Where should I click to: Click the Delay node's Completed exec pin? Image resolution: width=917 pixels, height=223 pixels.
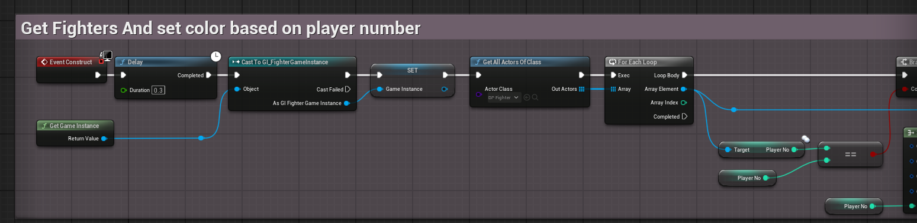[x=209, y=75]
